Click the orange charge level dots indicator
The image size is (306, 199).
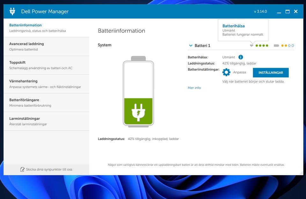click(288, 46)
